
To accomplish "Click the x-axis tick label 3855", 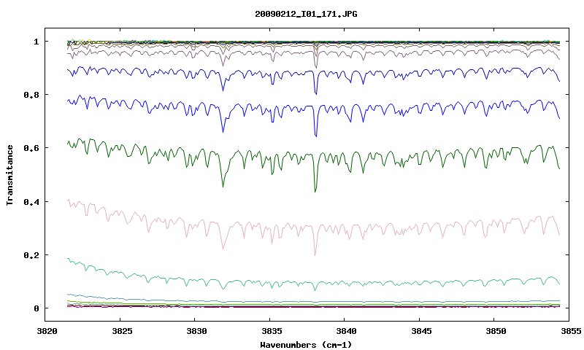I will [x=571, y=331].
